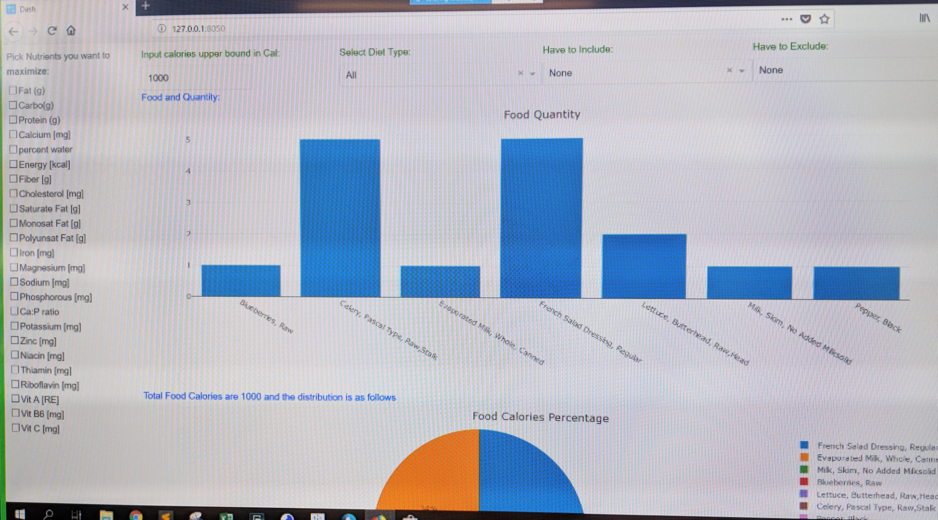Open Excel from the taskbar
The width and height of the screenshot is (938, 520).
coord(226,516)
